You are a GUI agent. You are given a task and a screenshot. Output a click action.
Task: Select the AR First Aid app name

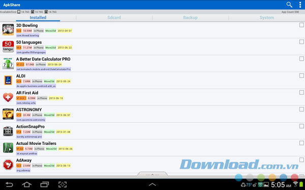pyautogui.click(x=27, y=93)
